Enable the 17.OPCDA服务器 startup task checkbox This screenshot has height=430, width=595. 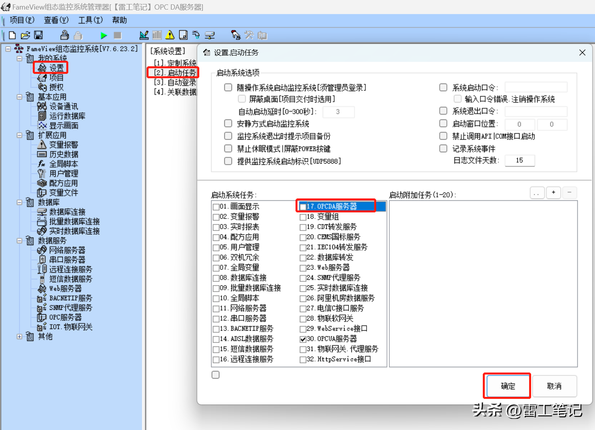coord(303,207)
